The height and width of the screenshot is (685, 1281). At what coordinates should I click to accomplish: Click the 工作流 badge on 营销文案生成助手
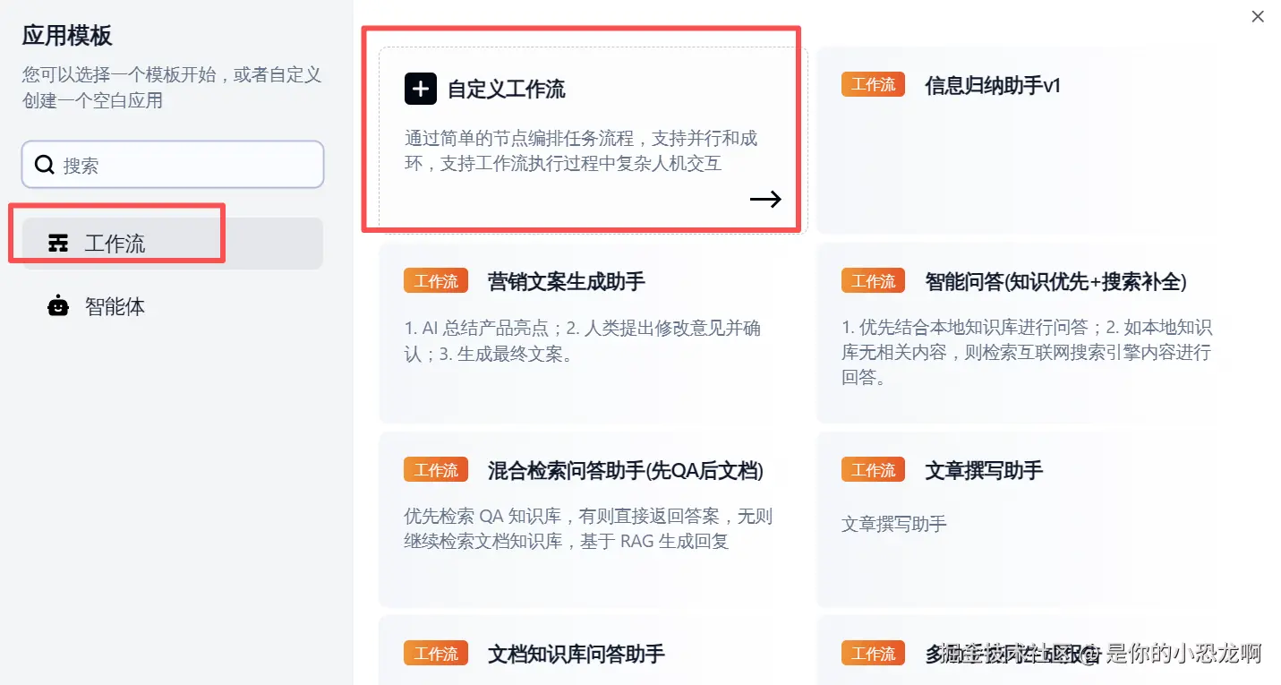[436, 281]
